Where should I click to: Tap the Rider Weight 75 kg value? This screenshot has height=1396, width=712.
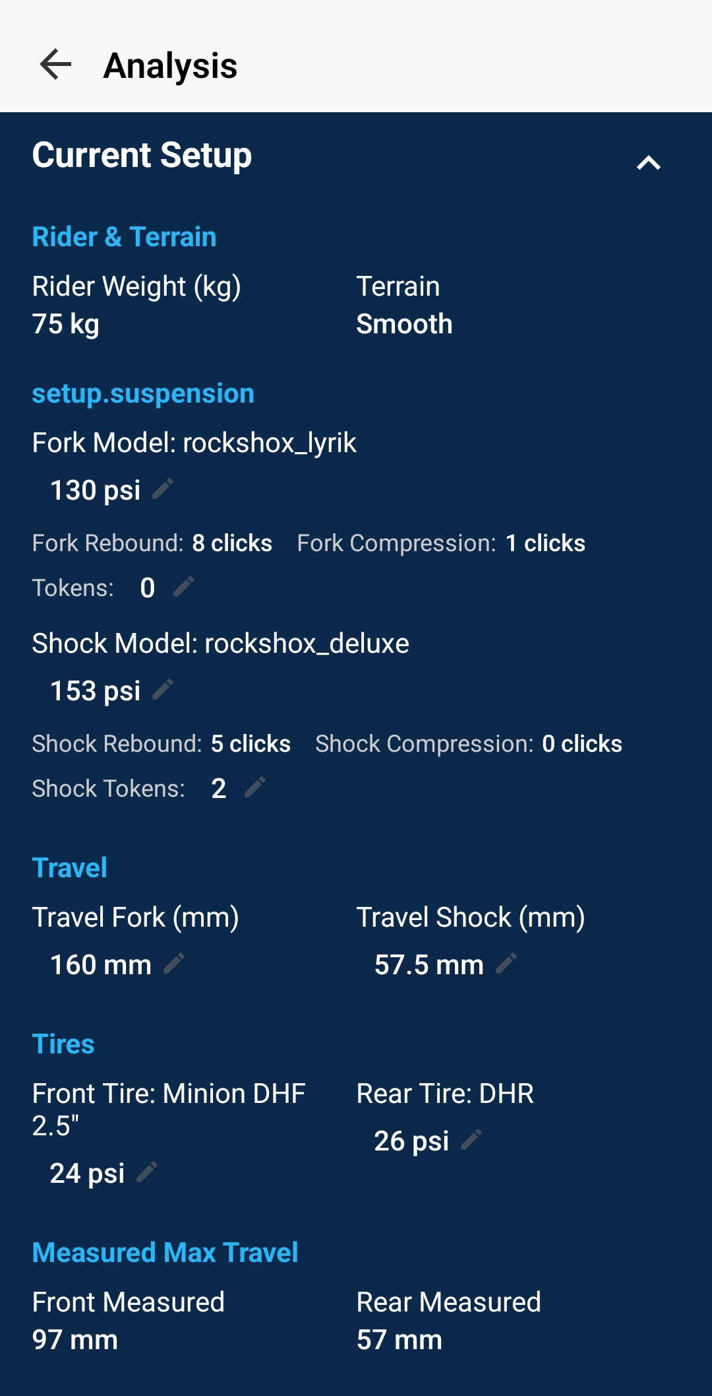[x=65, y=323]
